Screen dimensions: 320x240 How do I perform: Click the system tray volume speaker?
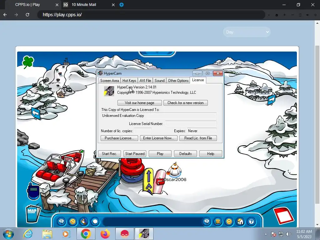[x=288, y=234]
